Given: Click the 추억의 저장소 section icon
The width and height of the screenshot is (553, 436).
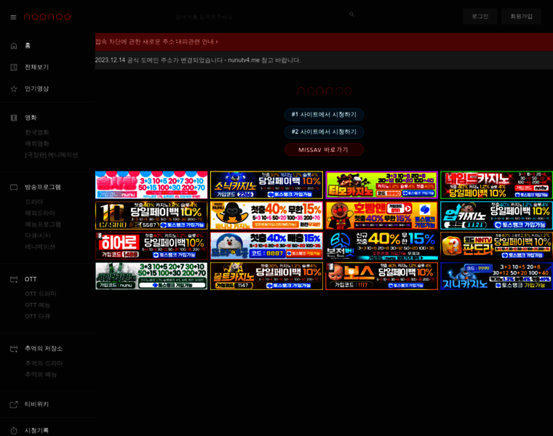Looking at the screenshot, I should pos(14,349).
